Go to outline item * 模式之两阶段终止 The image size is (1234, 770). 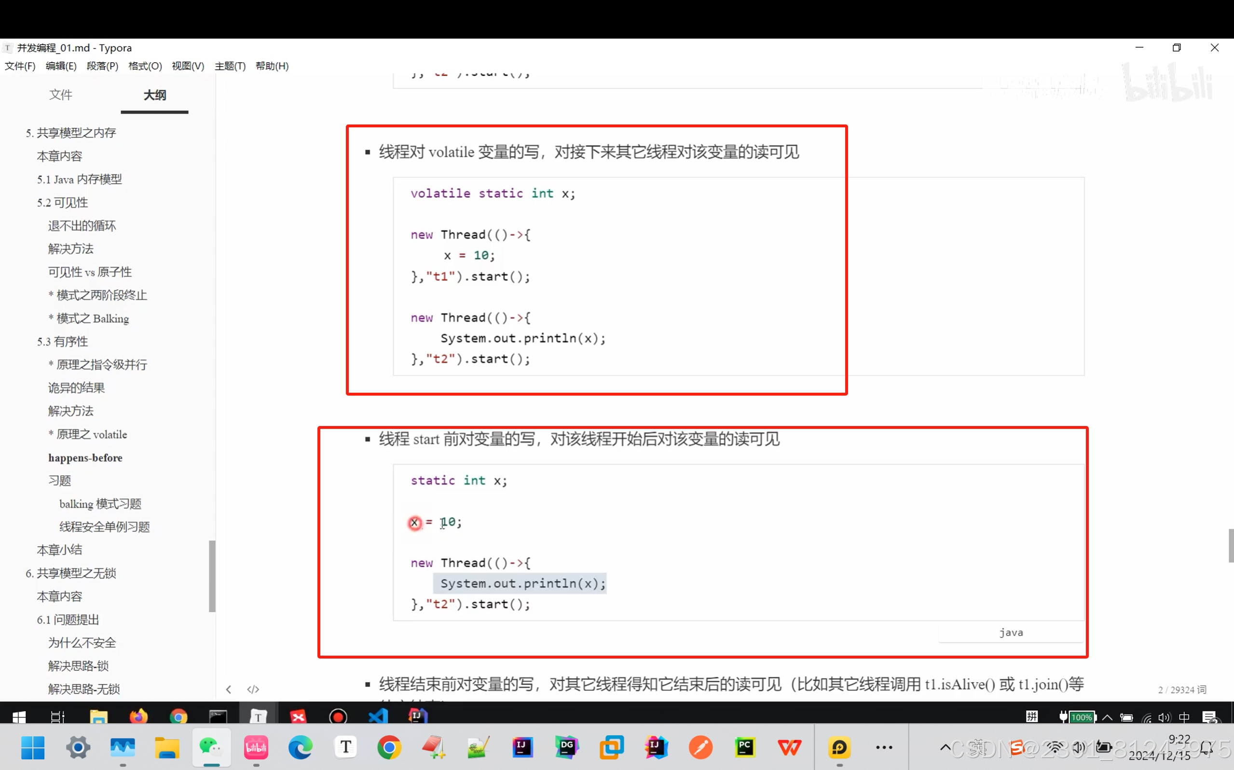click(x=98, y=295)
